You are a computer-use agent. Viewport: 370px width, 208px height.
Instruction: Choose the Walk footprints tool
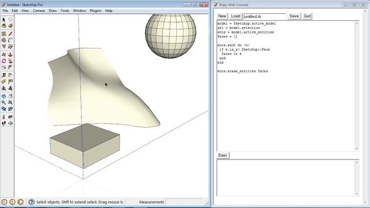(4, 123)
